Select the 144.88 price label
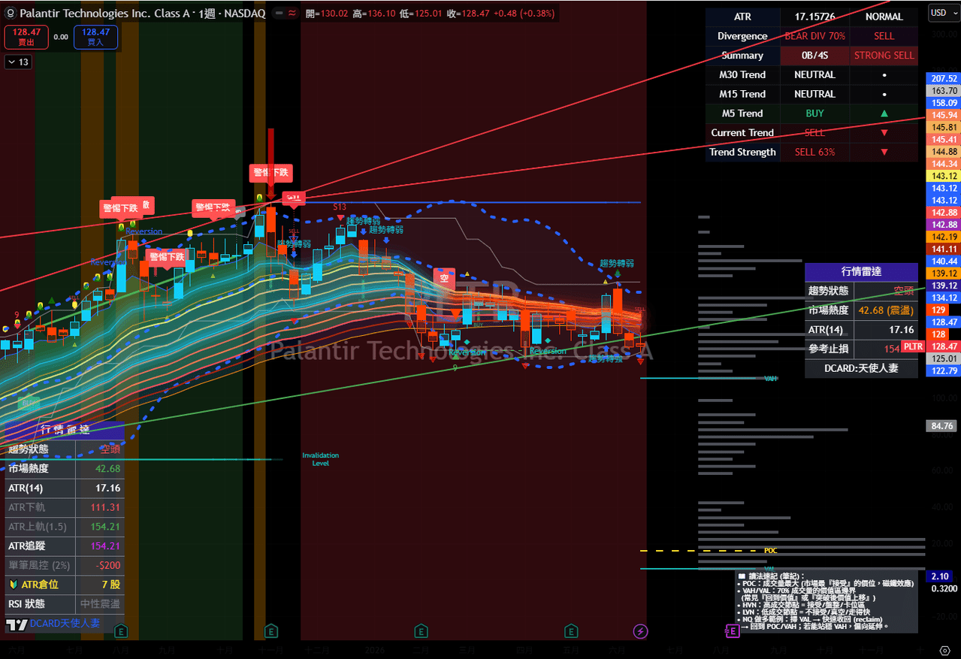Screen dimensions: 961x659 click(944, 151)
